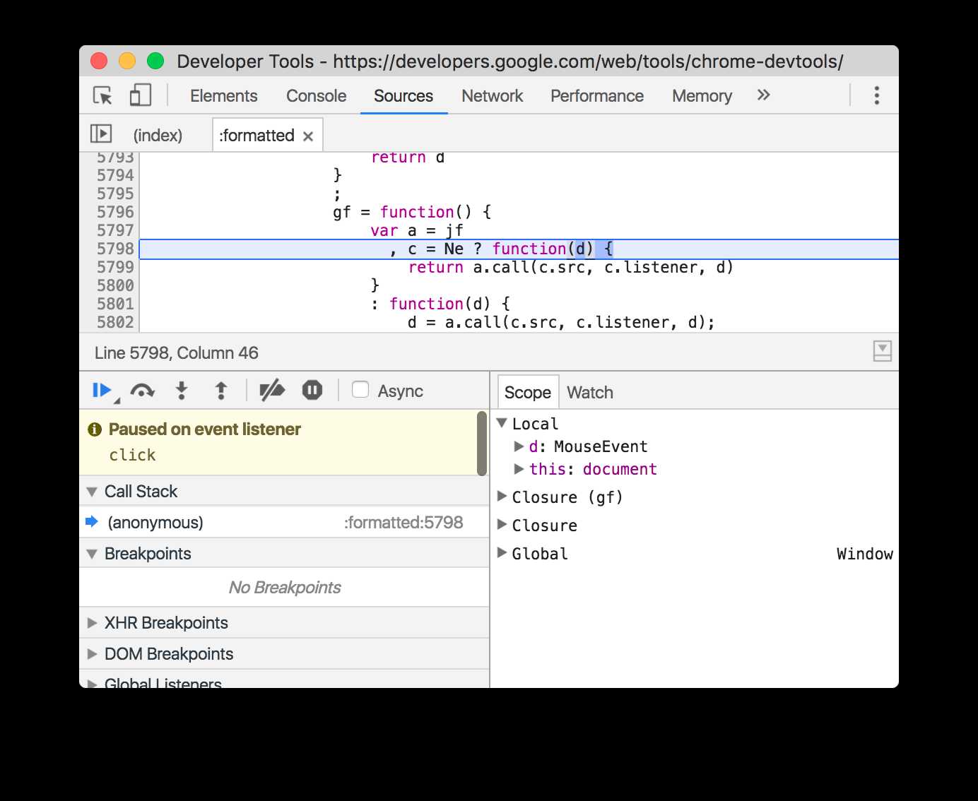The height and width of the screenshot is (801, 978).
Task: Step out of current function
Action: pos(221,391)
